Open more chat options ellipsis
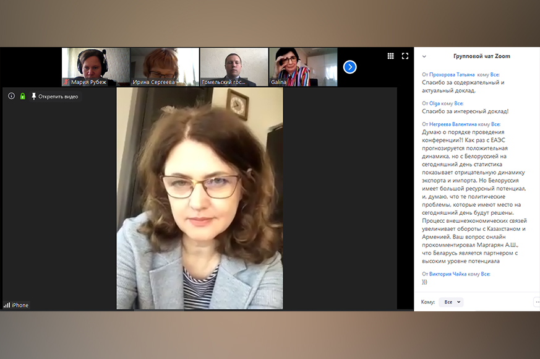The image size is (540, 359). point(536,302)
